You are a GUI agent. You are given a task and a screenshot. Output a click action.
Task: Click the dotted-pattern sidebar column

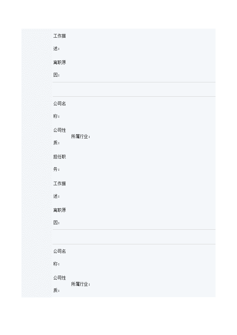pos(37,163)
